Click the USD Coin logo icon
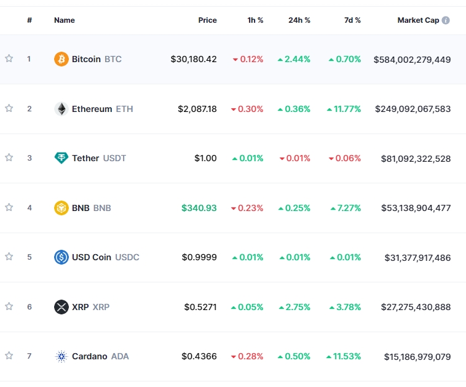This screenshot has height=387, width=466. click(61, 257)
